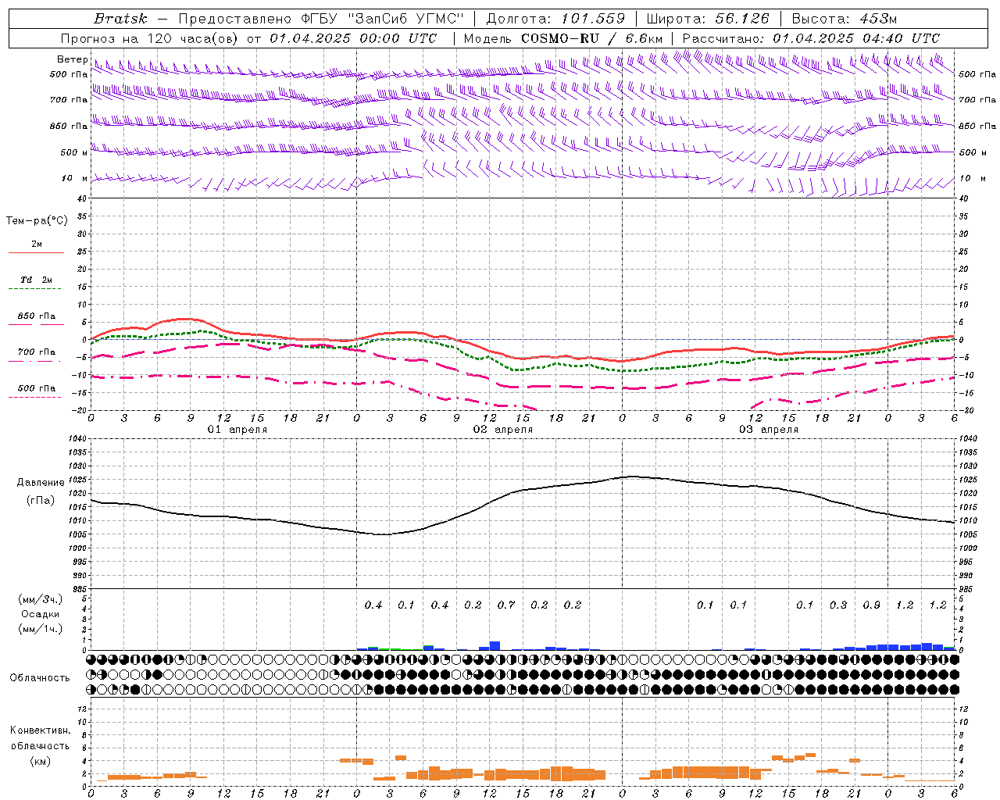This screenshot has width=1000, height=800.
Task: Click the 1025 tick on right pressure axis
Action: click(x=967, y=480)
